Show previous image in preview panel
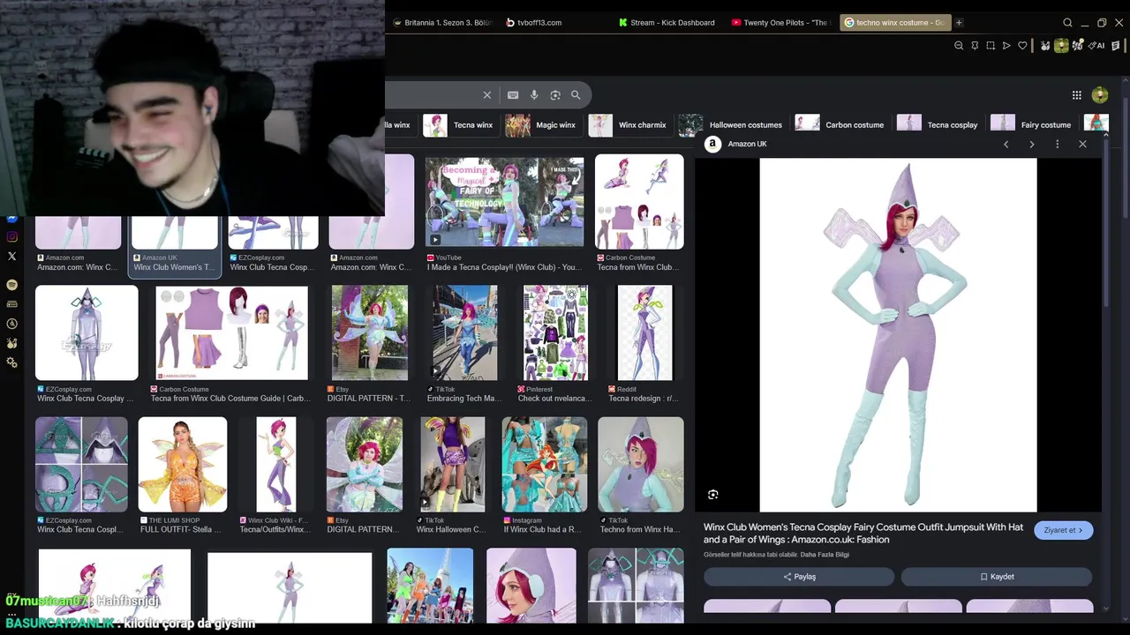The width and height of the screenshot is (1130, 635). (x=1006, y=144)
